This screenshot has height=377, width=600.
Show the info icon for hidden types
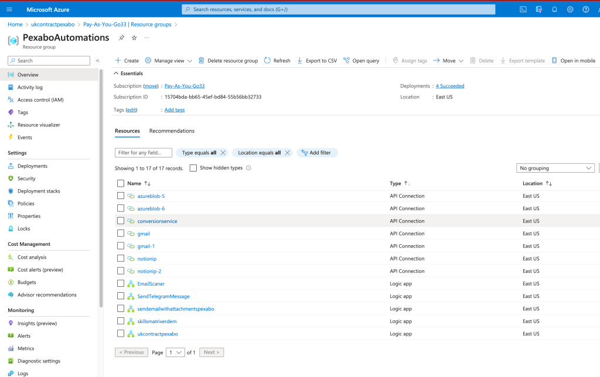248,168
